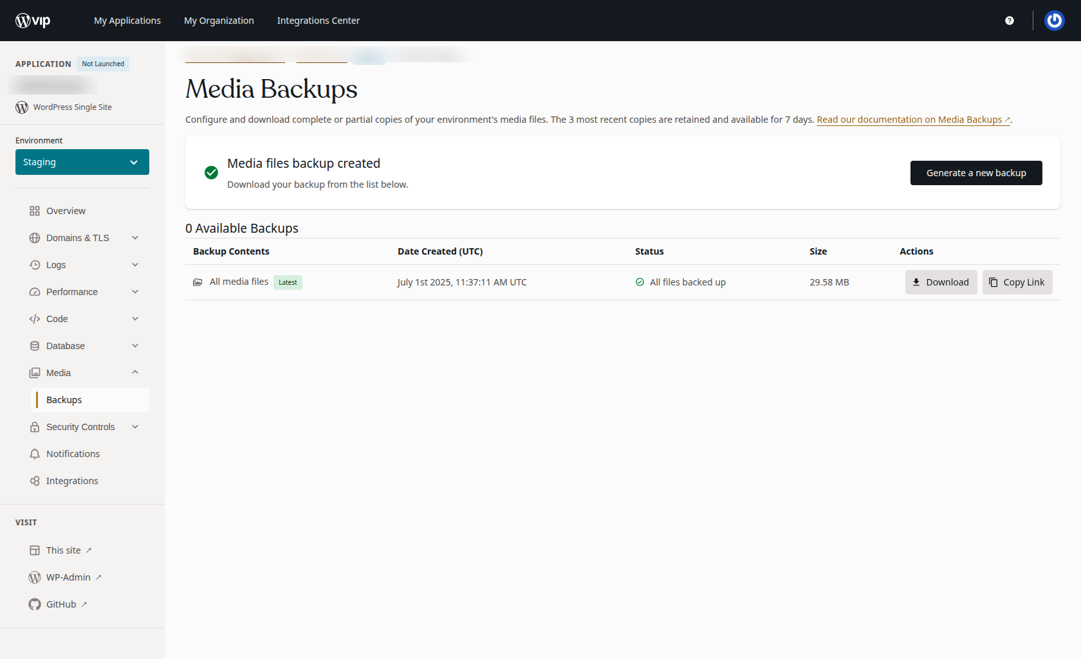Open the Staging environment dropdown
Screen dimensions: 1081x659
click(82, 161)
